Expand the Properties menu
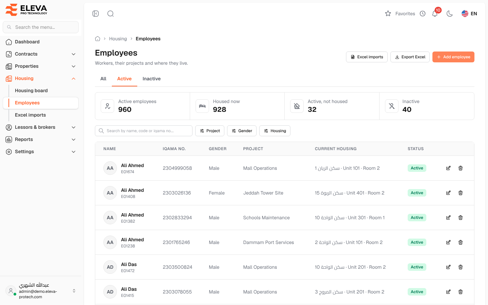Image resolution: width=488 pixels, height=305 pixels. [x=41, y=66]
